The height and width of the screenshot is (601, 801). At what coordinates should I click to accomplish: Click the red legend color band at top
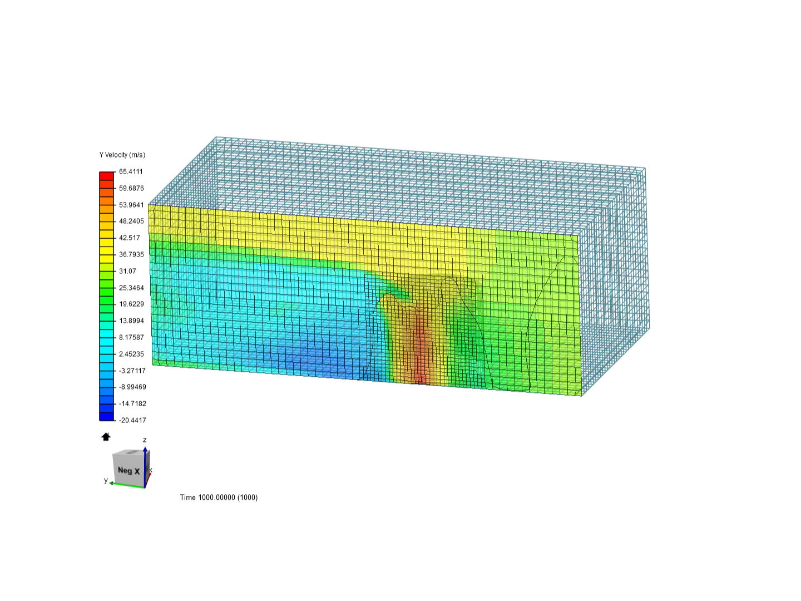pos(107,176)
